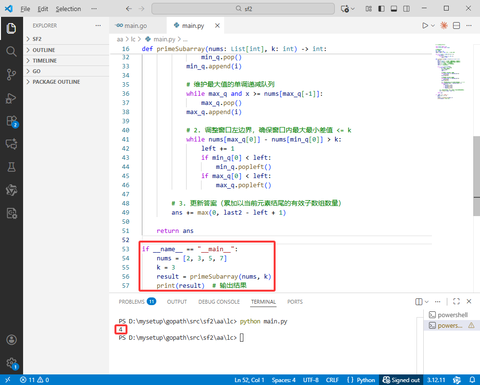
Task: Expand the OUTLINE section
Action: 66,50
